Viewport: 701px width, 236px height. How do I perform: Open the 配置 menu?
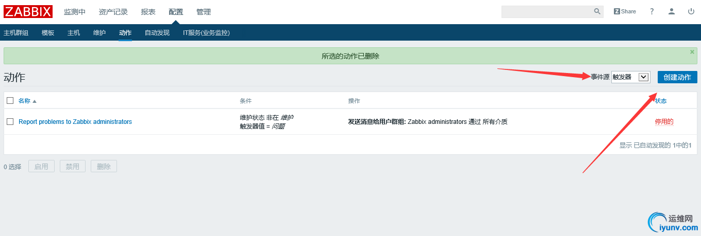point(176,12)
